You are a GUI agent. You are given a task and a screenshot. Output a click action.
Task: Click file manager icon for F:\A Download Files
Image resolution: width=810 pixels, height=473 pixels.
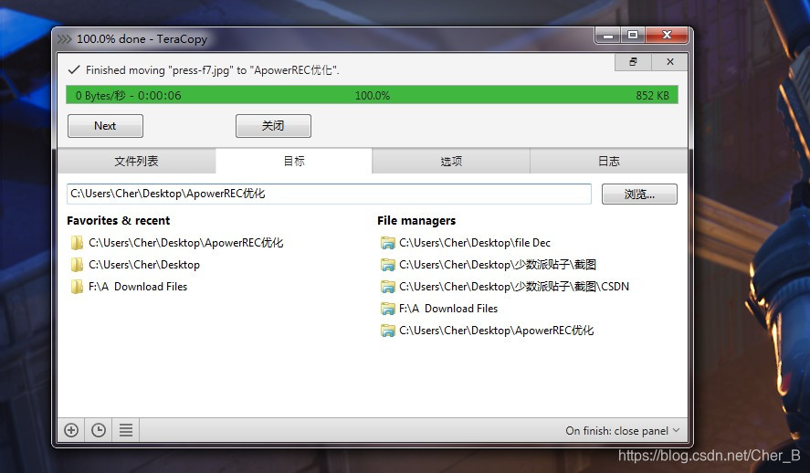(x=387, y=309)
